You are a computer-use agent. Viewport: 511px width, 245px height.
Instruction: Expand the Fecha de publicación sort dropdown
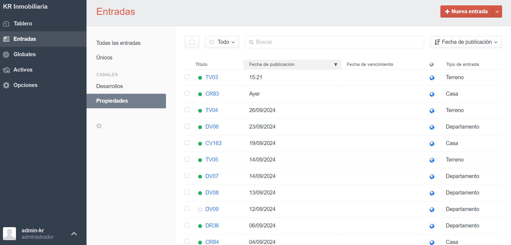466,42
